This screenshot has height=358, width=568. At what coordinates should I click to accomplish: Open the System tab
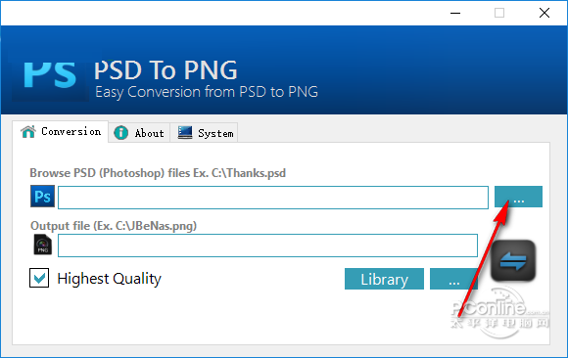pos(205,133)
